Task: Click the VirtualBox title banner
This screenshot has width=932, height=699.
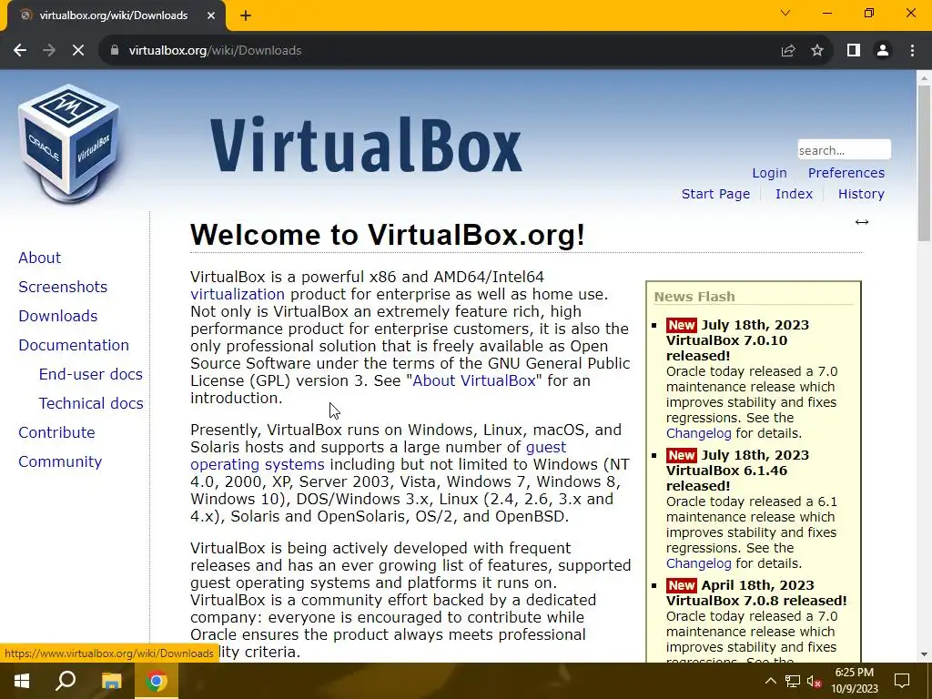Action: point(366,145)
